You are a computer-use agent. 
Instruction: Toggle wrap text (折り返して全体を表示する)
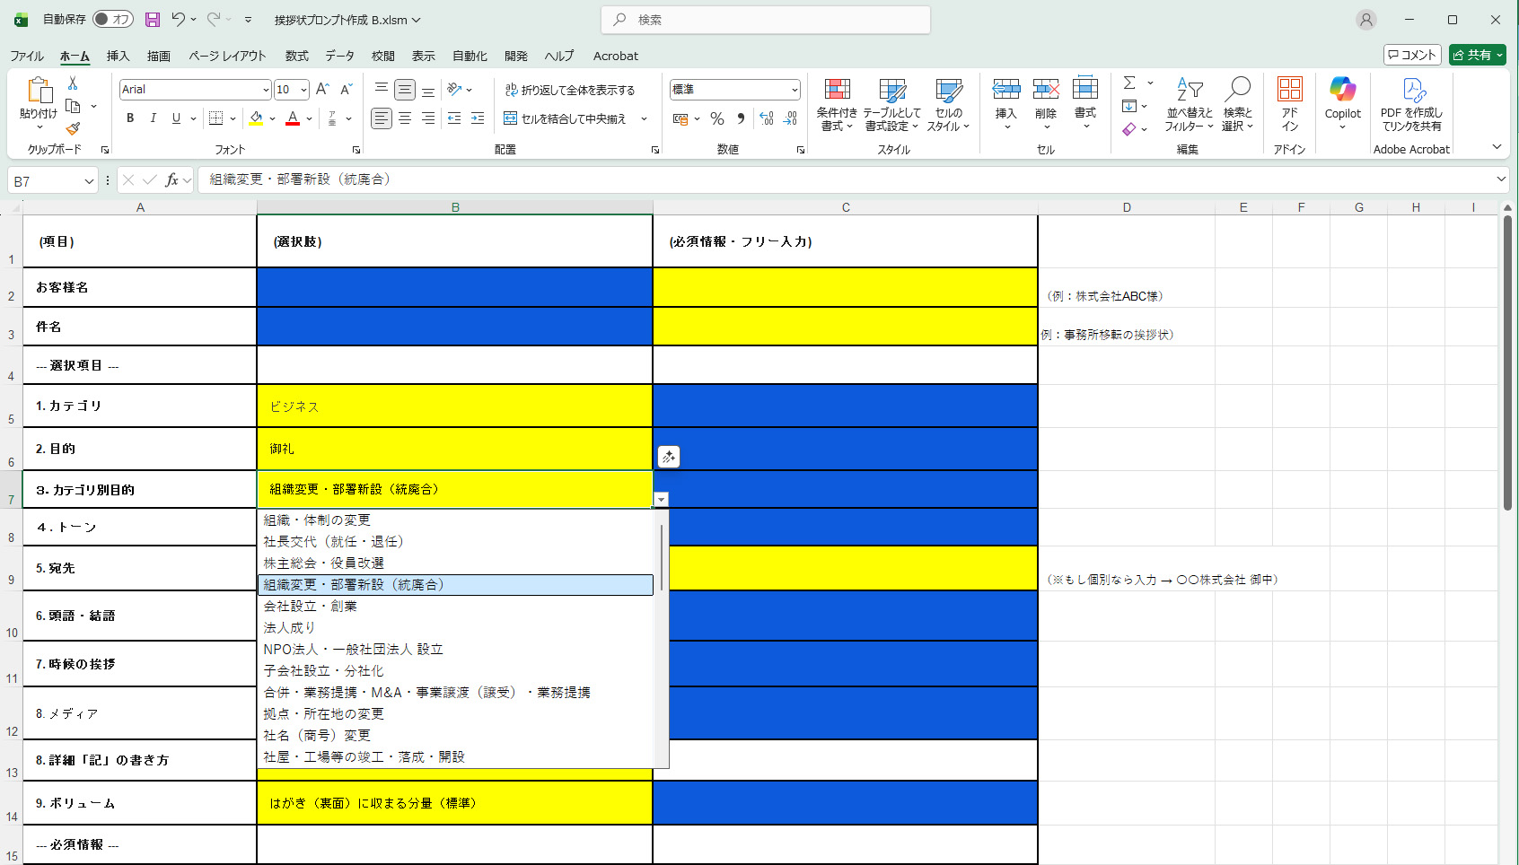click(569, 90)
